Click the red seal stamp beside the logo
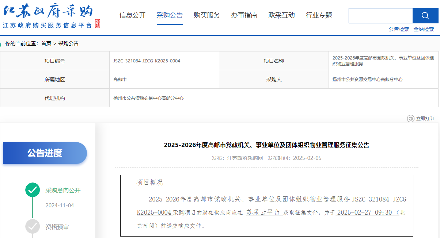This screenshot has width=440, height=238. [x=97, y=23]
